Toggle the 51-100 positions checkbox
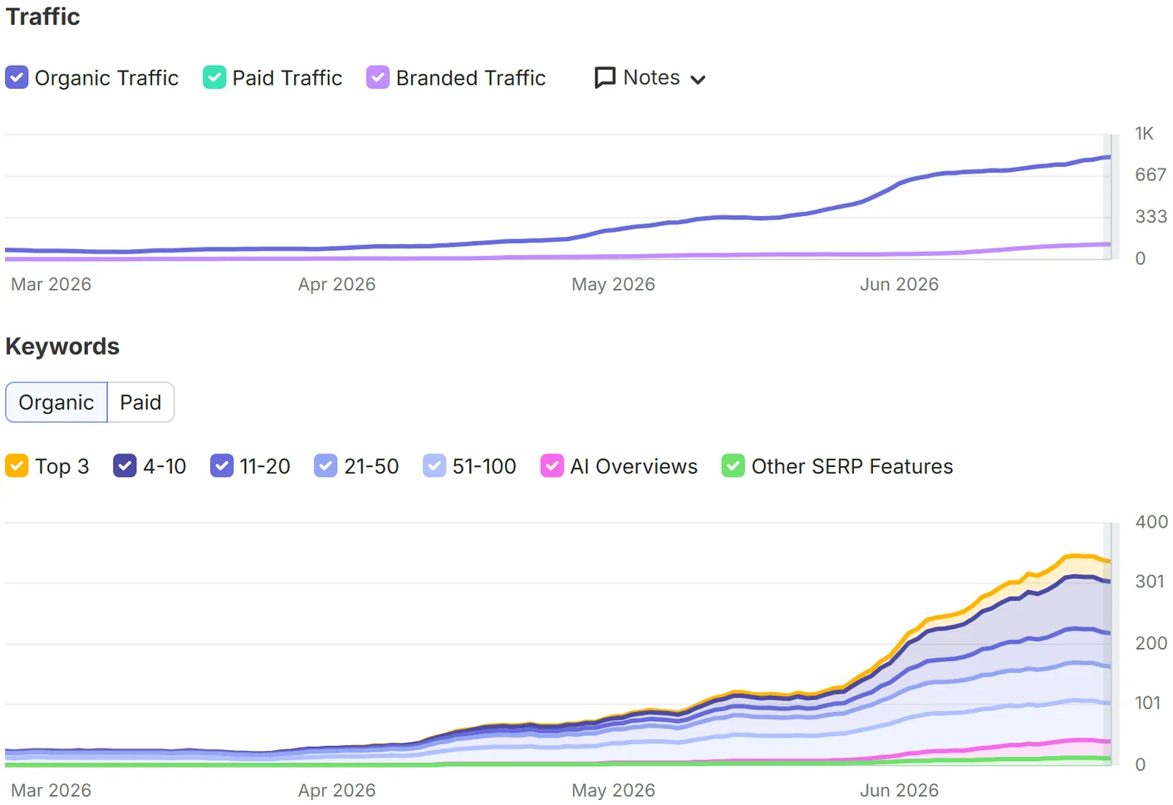Viewport: 1173px width, 805px height. (434, 466)
